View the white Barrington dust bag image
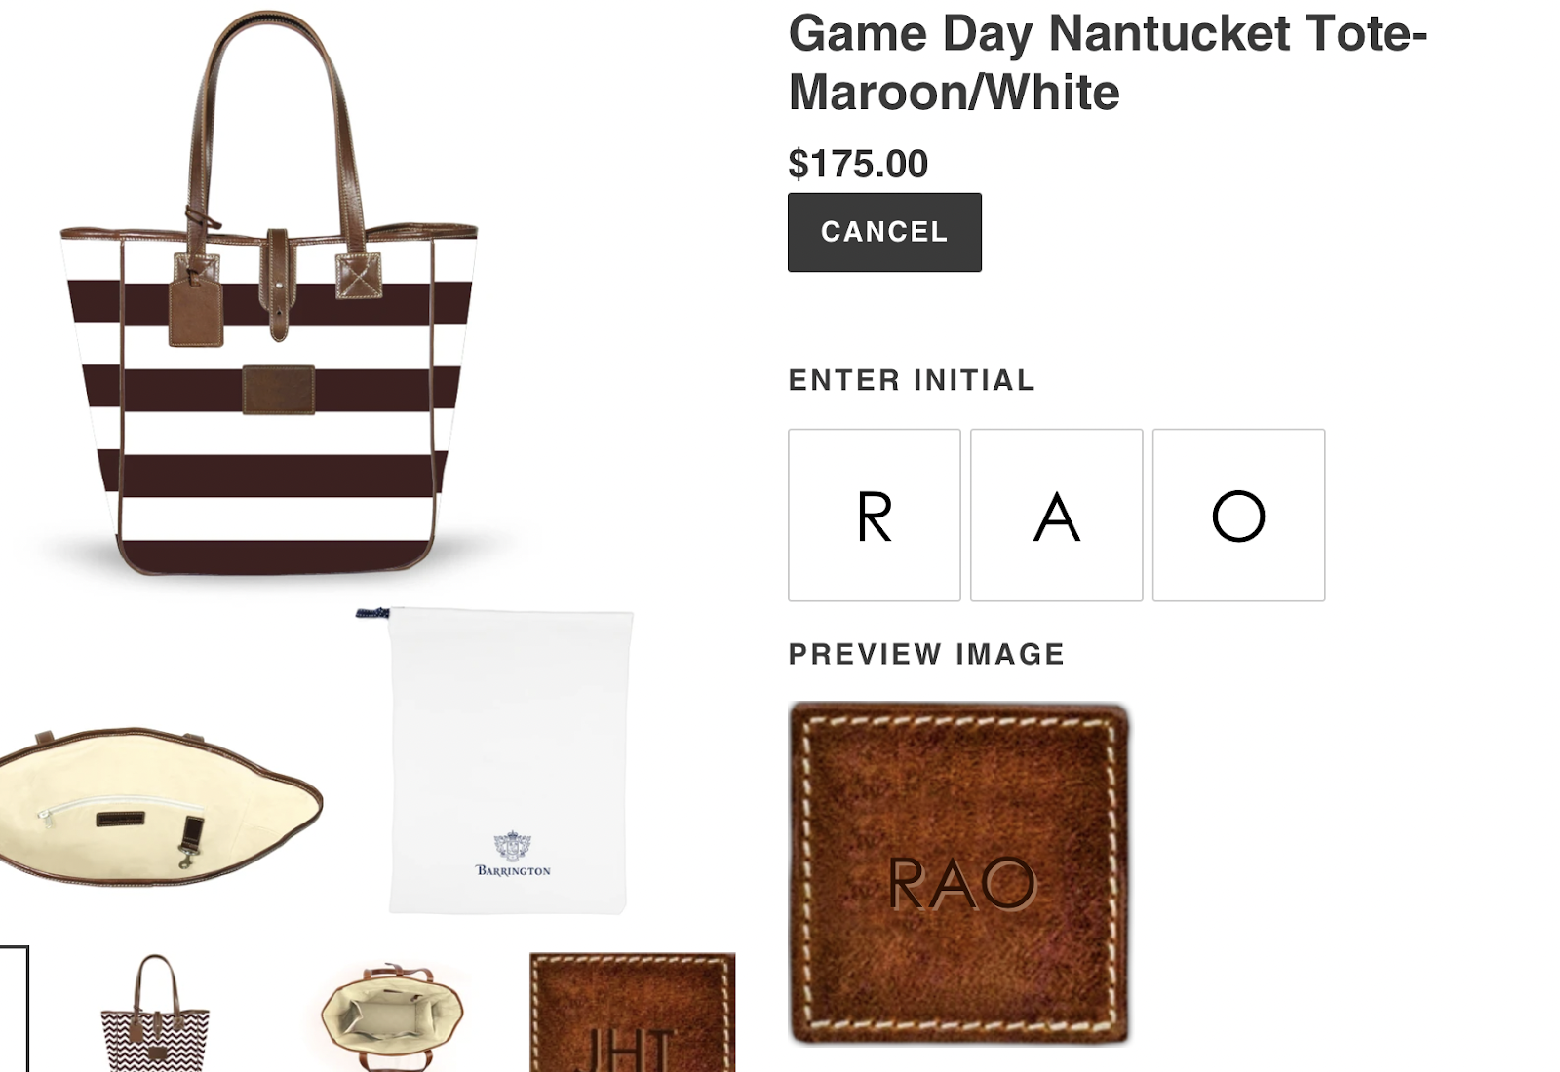 click(x=495, y=760)
